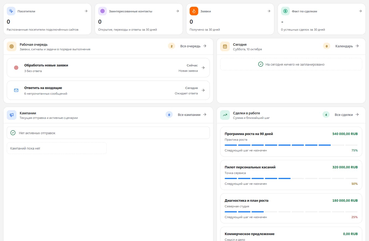Click the orange flame icon of Заявки

194,11
